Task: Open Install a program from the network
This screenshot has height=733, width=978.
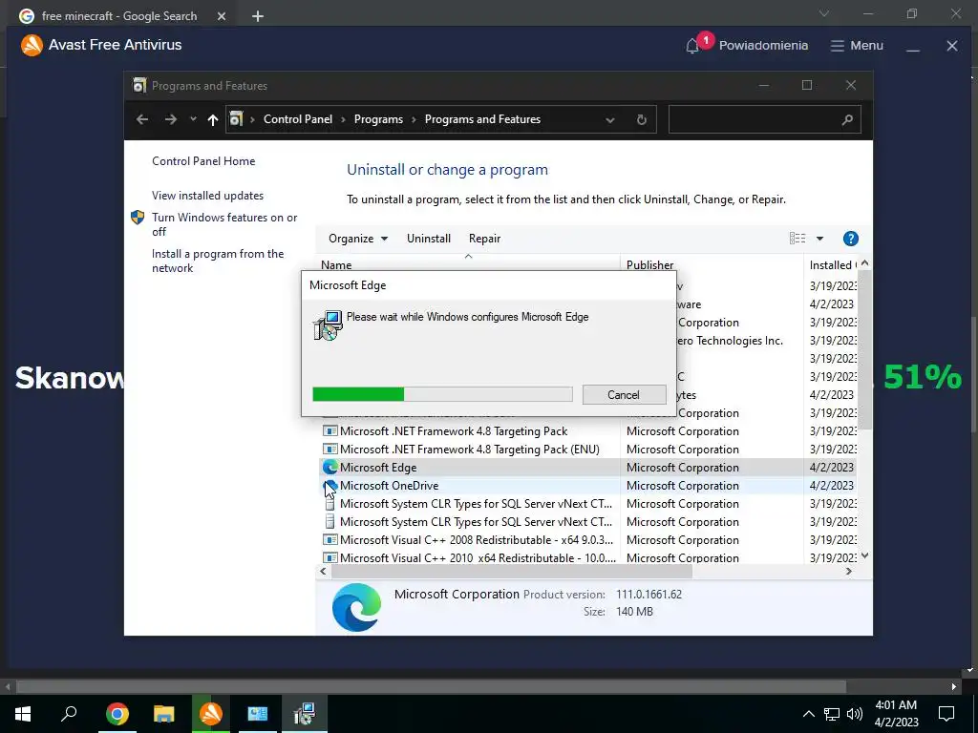Action: pyautogui.click(x=218, y=262)
